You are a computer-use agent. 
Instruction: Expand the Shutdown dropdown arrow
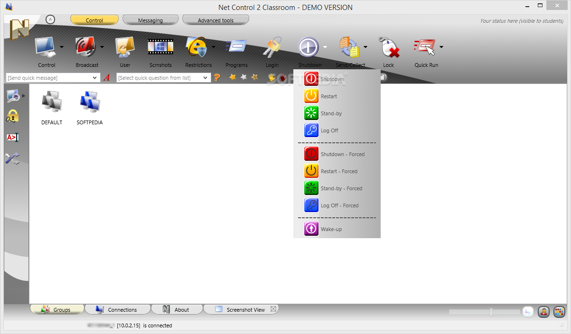(325, 47)
